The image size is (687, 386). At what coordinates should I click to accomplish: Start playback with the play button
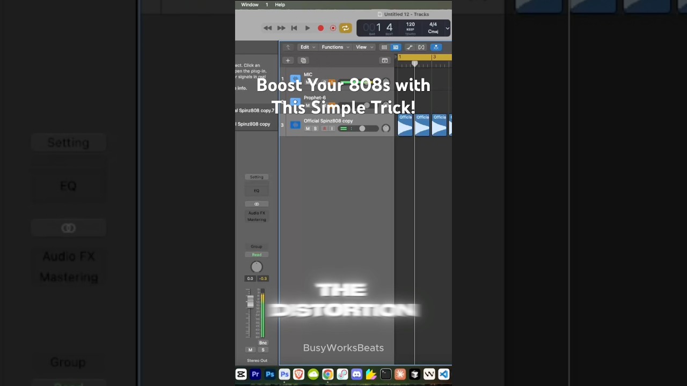[x=308, y=28]
